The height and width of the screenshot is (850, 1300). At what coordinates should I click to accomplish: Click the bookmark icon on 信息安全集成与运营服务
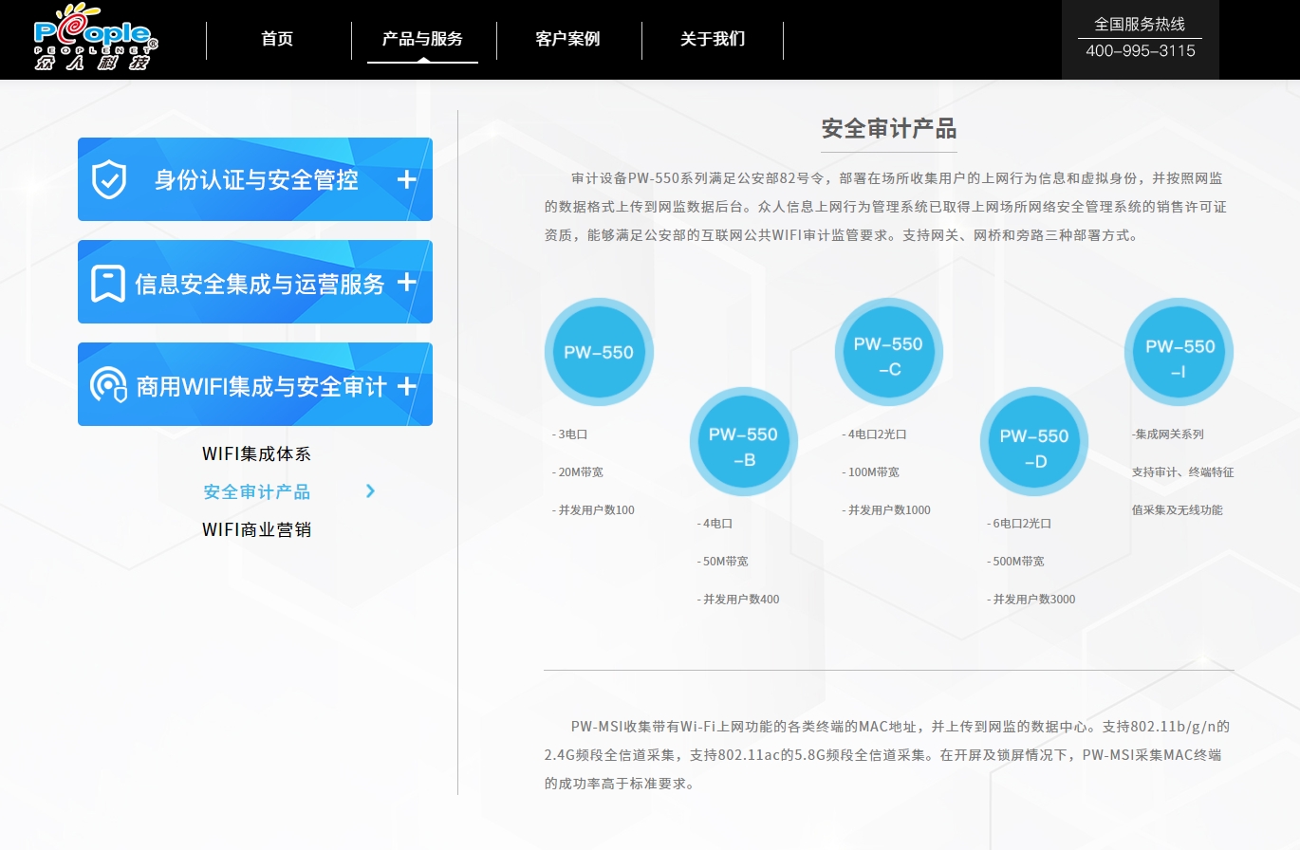108,283
